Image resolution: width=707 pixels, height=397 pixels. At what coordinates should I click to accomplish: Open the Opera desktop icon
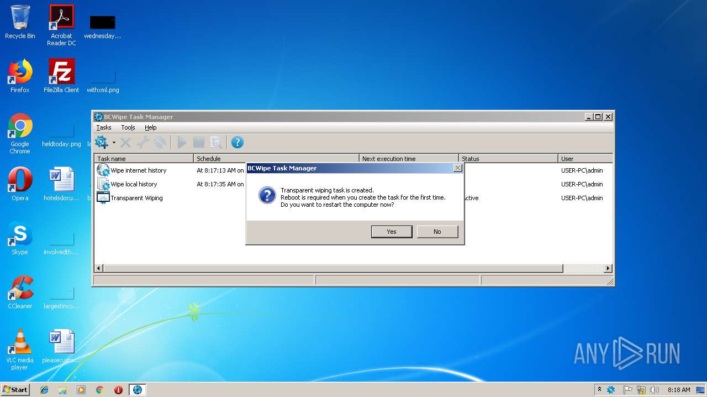click(20, 184)
